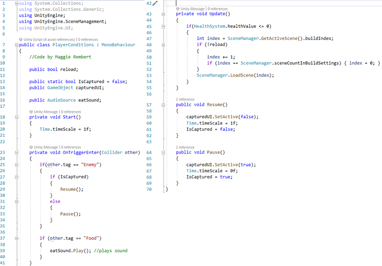
Task: Open '0 references' CodeLens above OnTriggerEnter
Action: [71, 147]
